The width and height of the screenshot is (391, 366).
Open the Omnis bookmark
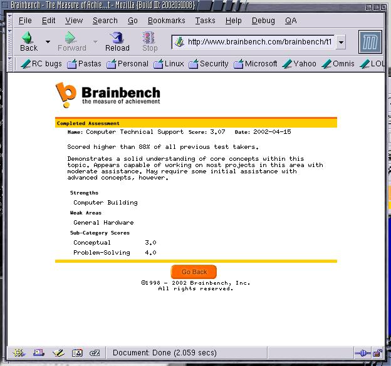coord(338,64)
